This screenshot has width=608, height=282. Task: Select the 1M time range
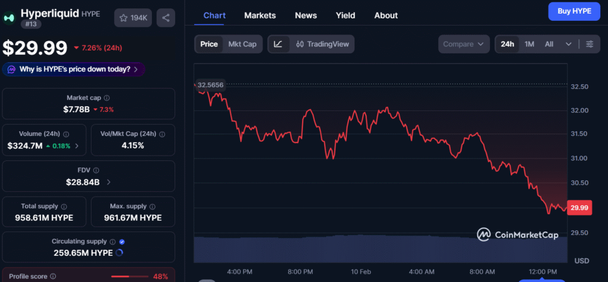[530, 44]
